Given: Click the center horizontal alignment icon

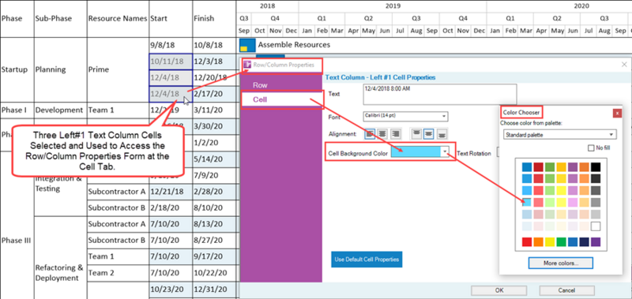Looking at the screenshot, I should [x=383, y=133].
